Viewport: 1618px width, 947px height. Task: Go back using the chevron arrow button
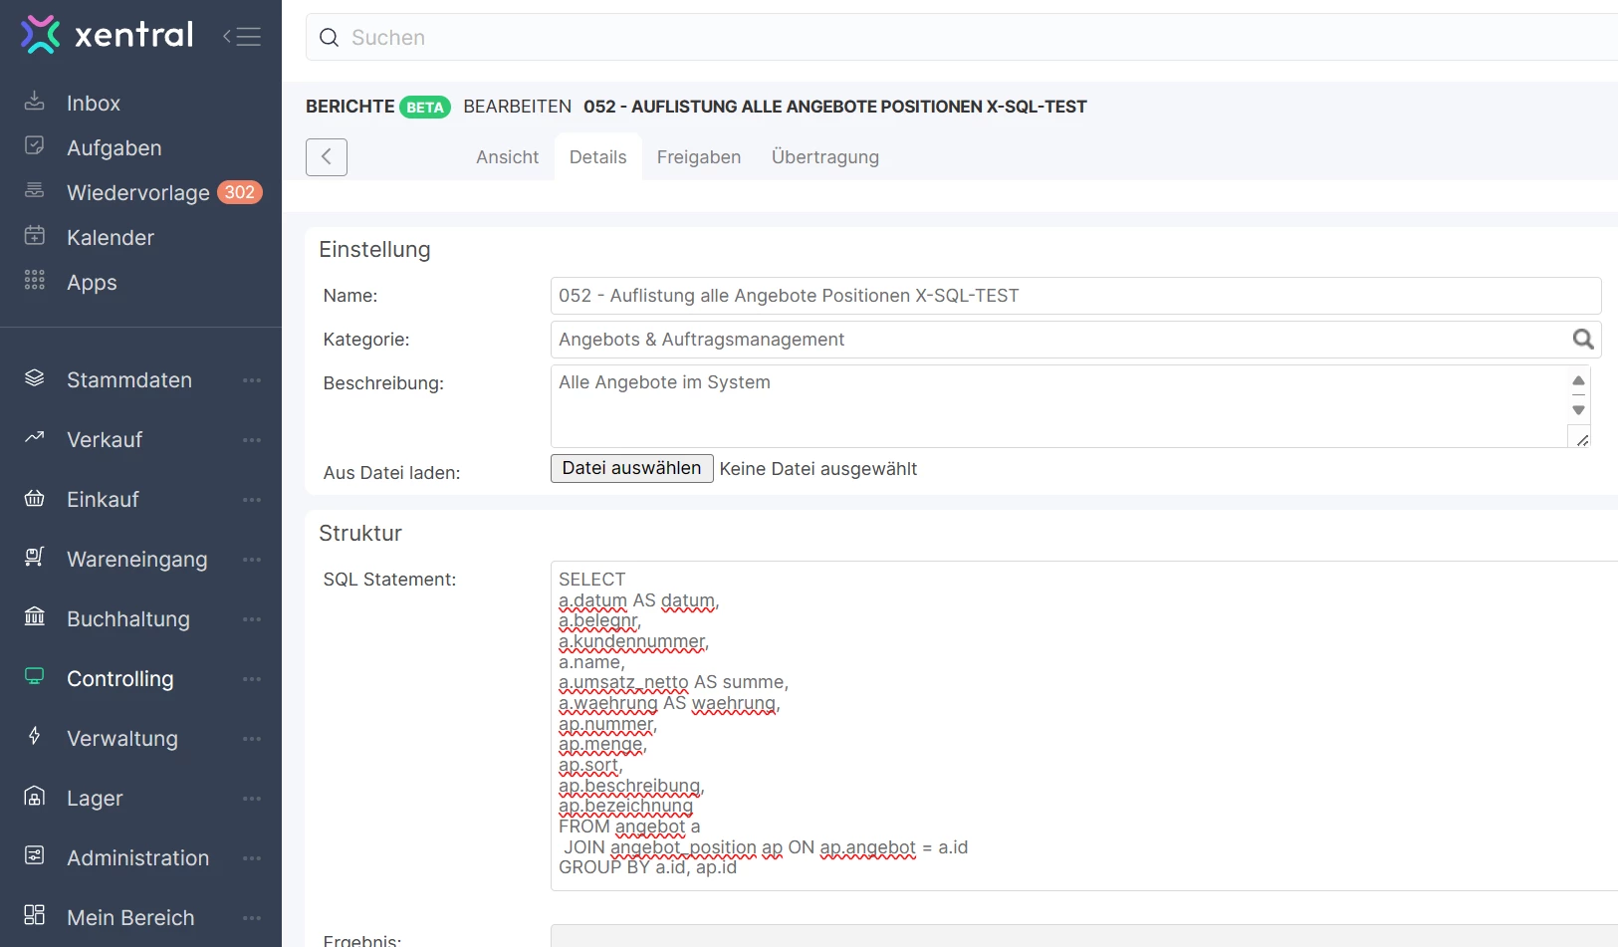327,157
